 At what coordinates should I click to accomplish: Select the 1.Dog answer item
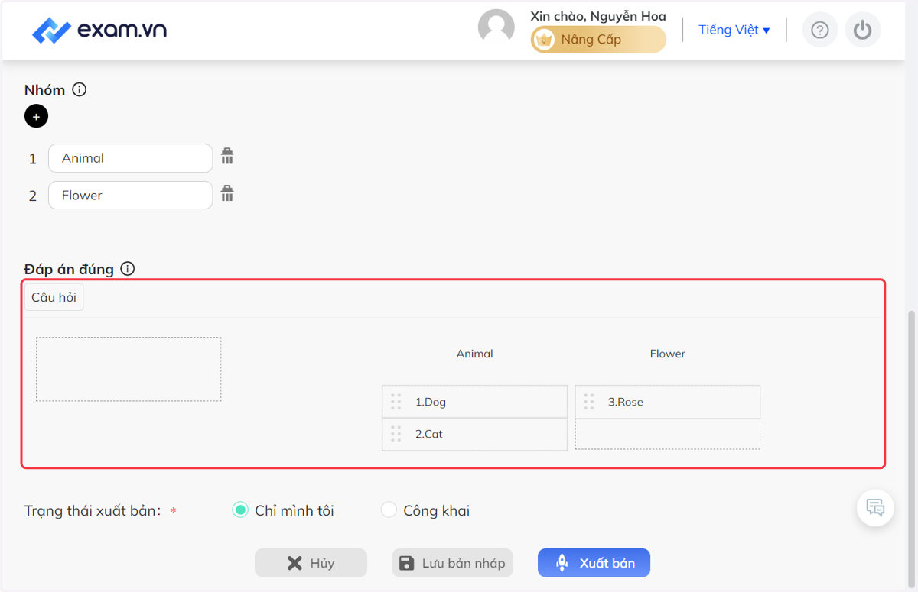point(474,402)
